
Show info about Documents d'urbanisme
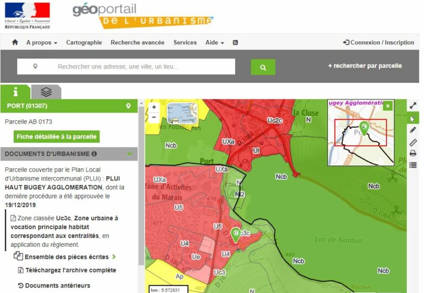coord(94,154)
